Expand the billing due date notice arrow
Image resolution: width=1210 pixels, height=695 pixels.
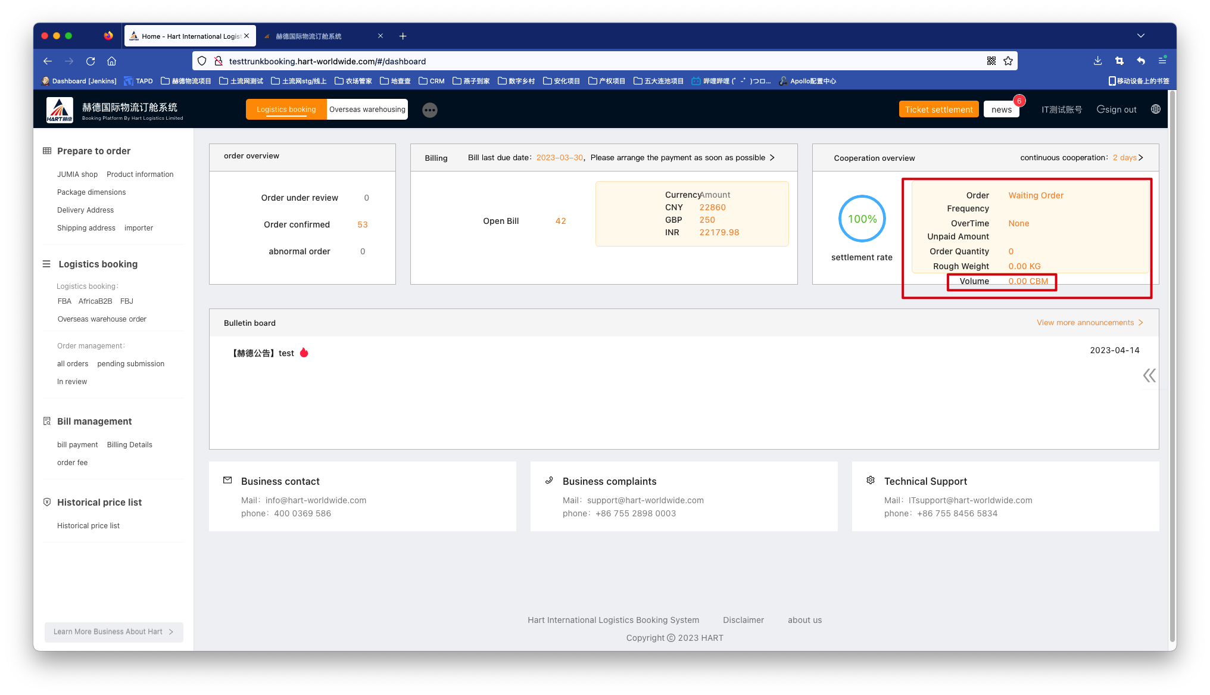[x=772, y=158]
